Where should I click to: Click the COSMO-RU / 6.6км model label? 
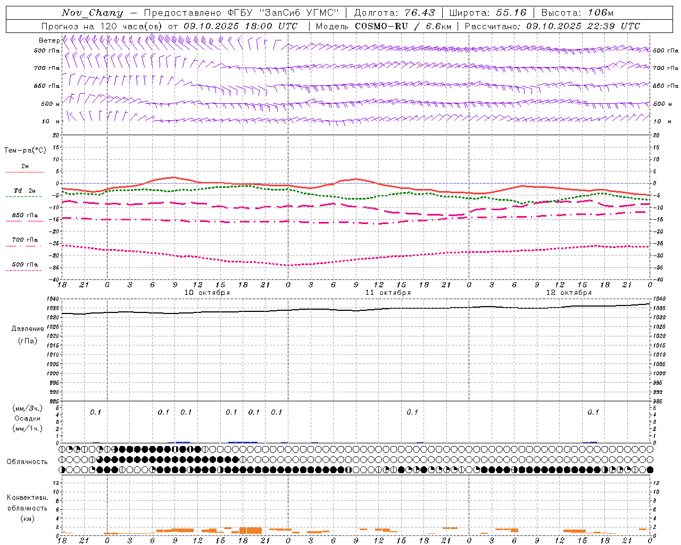403,26
